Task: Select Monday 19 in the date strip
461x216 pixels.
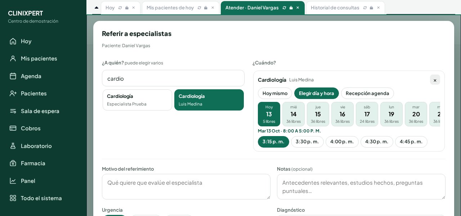Action: [391, 114]
